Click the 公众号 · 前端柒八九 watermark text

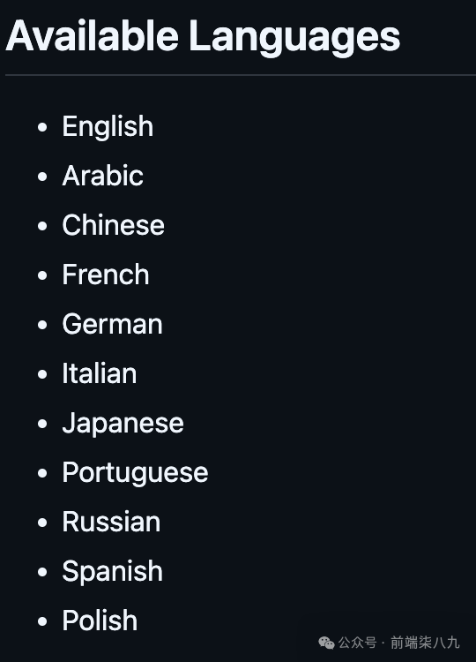pos(398,643)
